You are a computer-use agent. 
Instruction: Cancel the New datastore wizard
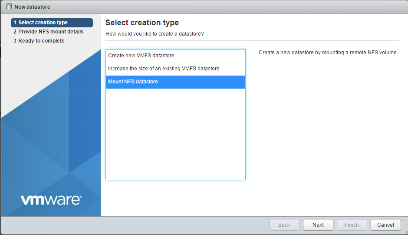coord(385,225)
